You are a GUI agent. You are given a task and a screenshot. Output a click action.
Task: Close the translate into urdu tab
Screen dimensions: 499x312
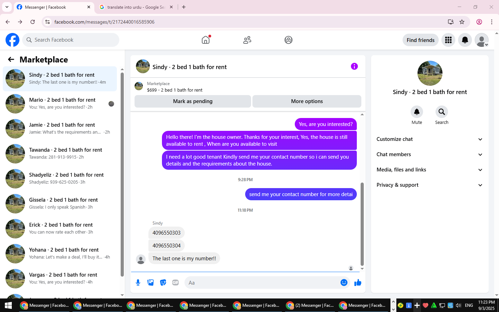171,7
